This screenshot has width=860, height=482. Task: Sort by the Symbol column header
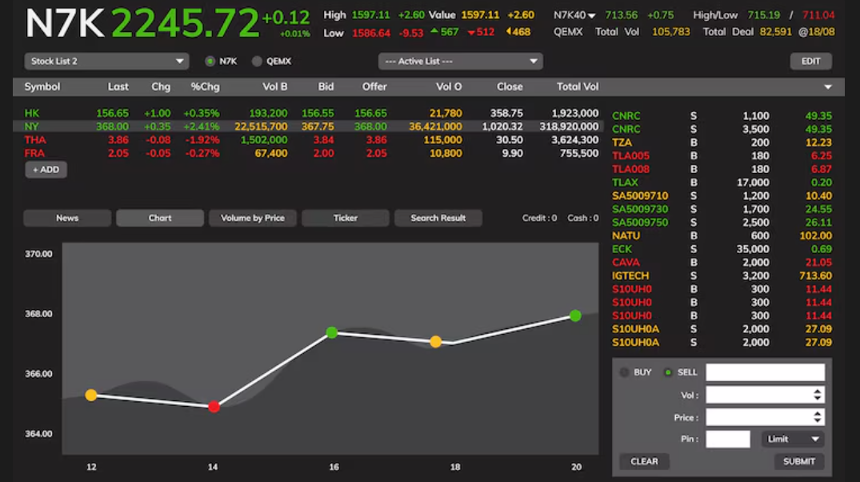[x=42, y=86]
